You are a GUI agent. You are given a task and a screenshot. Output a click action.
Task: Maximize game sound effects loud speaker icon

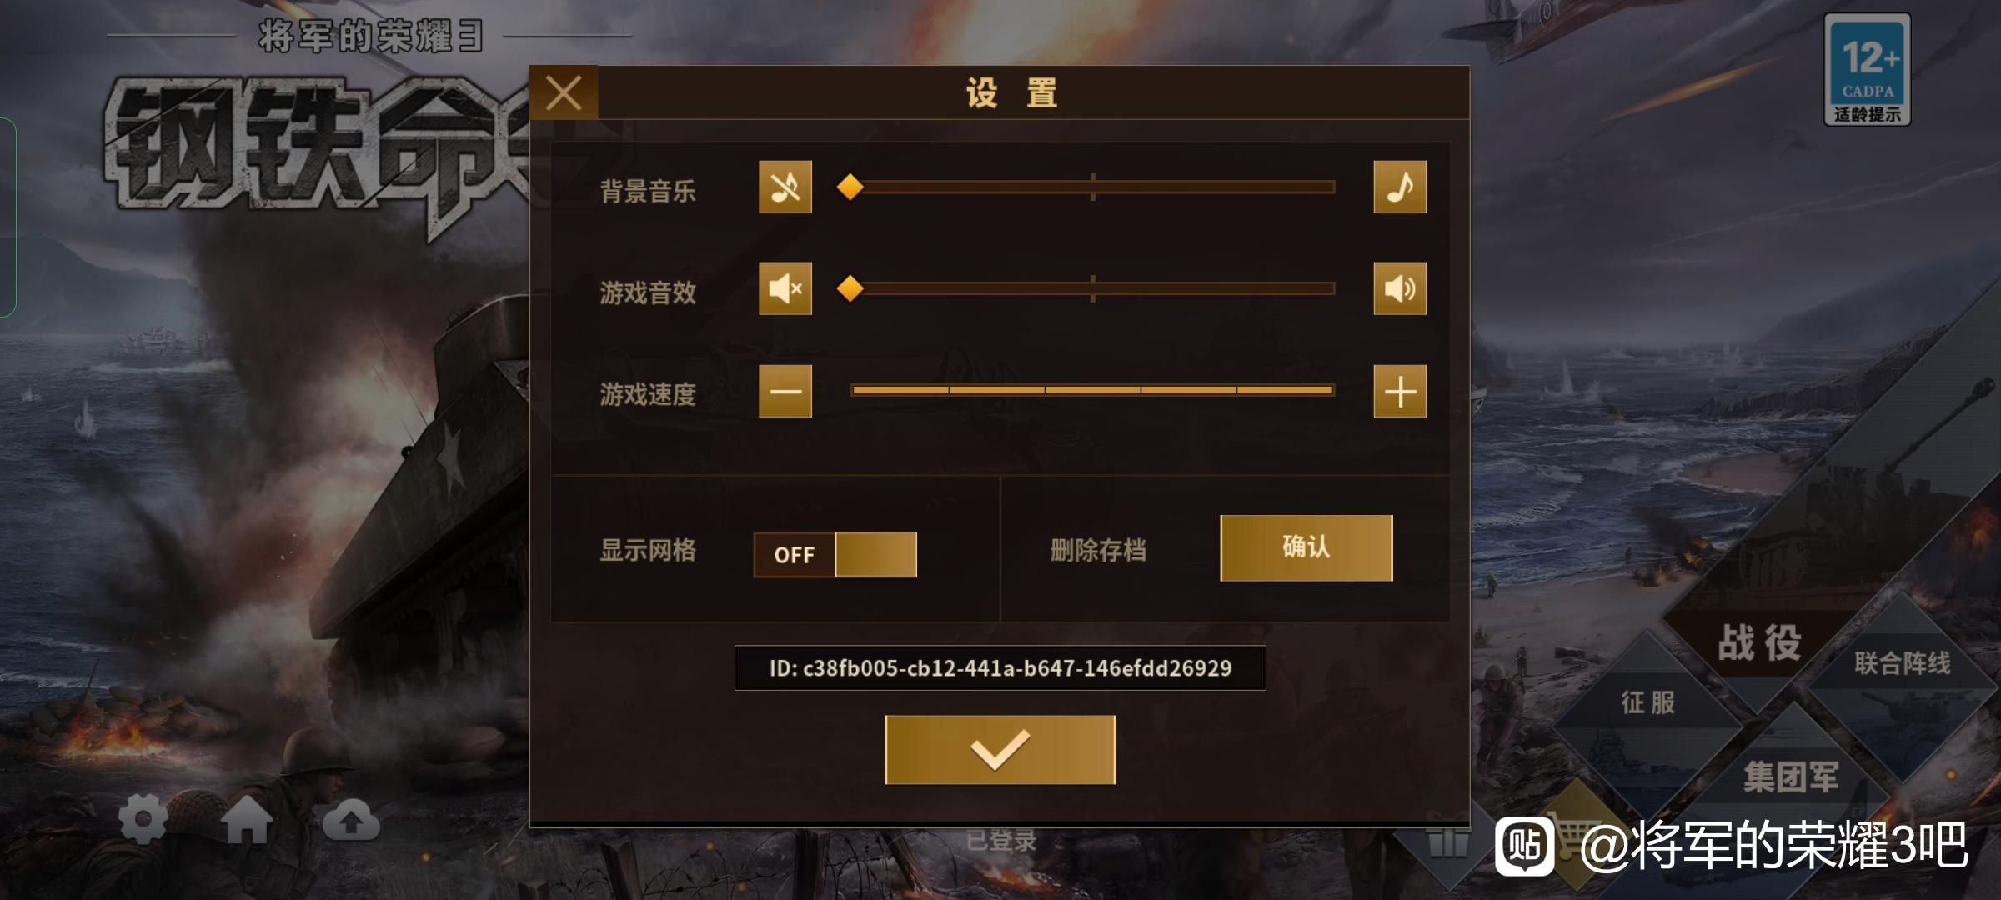(1400, 289)
